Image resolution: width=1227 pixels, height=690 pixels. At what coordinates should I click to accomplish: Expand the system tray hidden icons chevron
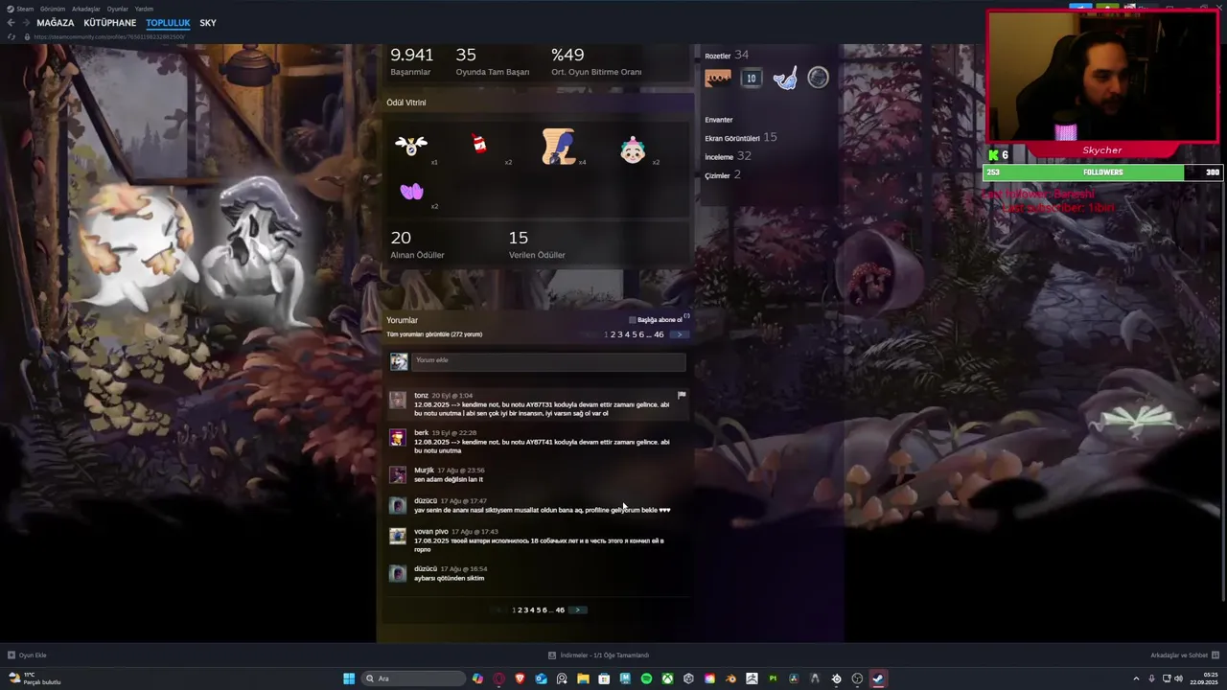tap(1136, 678)
